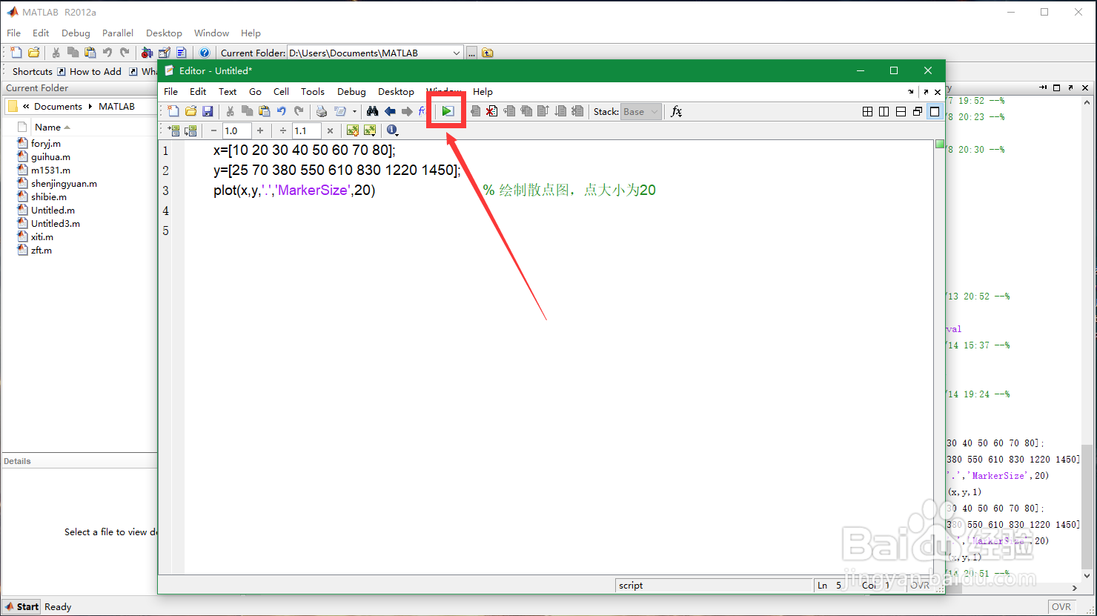
Task: Open GUIDE icon in the MATLAB main toolbar
Action: pos(164,53)
